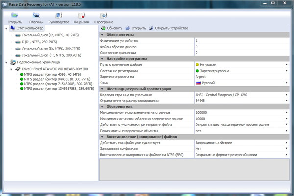Click the hard disk icon beside Drive0
This screenshot has height=196, width=294.
click(18, 69)
